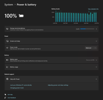Expand the Screen and sleep section
Image resolution: width=103 pixels, height=100 pixels.
tap(52, 41)
